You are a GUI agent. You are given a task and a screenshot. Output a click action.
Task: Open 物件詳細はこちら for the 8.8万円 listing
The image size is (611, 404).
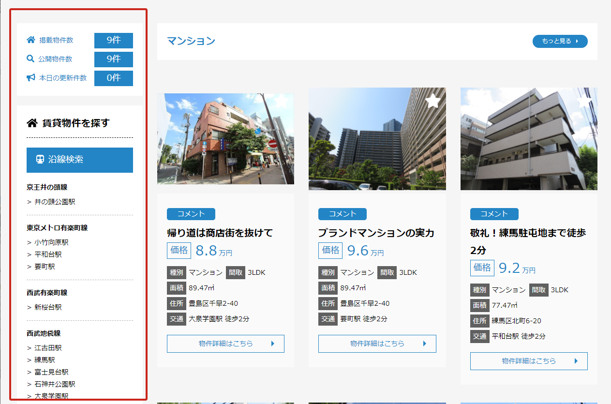pos(225,344)
